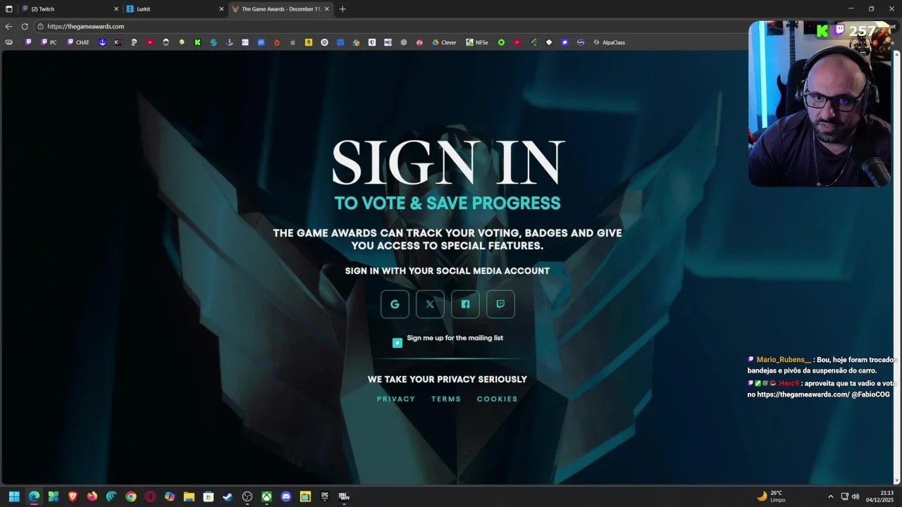This screenshot has width=902, height=507.
Task: Open the green Kick bookmark icon
Action: [197, 42]
